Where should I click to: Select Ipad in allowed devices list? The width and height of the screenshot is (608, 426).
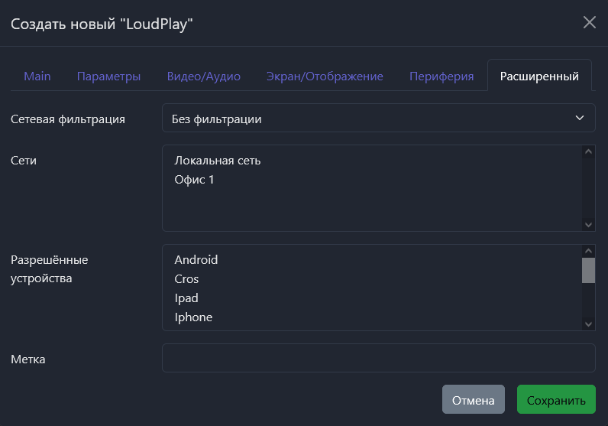(186, 298)
